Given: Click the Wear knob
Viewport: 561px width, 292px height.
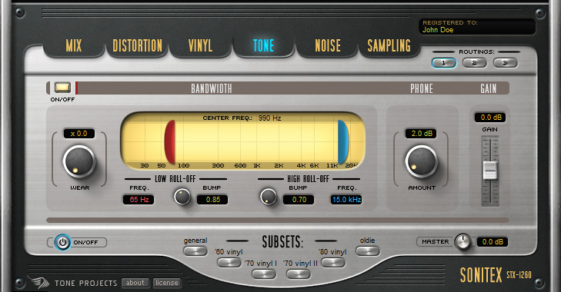Looking at the screenshot, I should click(x=79, y=161).
